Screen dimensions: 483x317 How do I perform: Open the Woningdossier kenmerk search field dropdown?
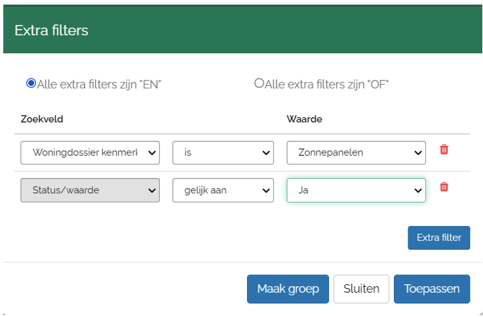pyautogui.click(x=90, y=153)
